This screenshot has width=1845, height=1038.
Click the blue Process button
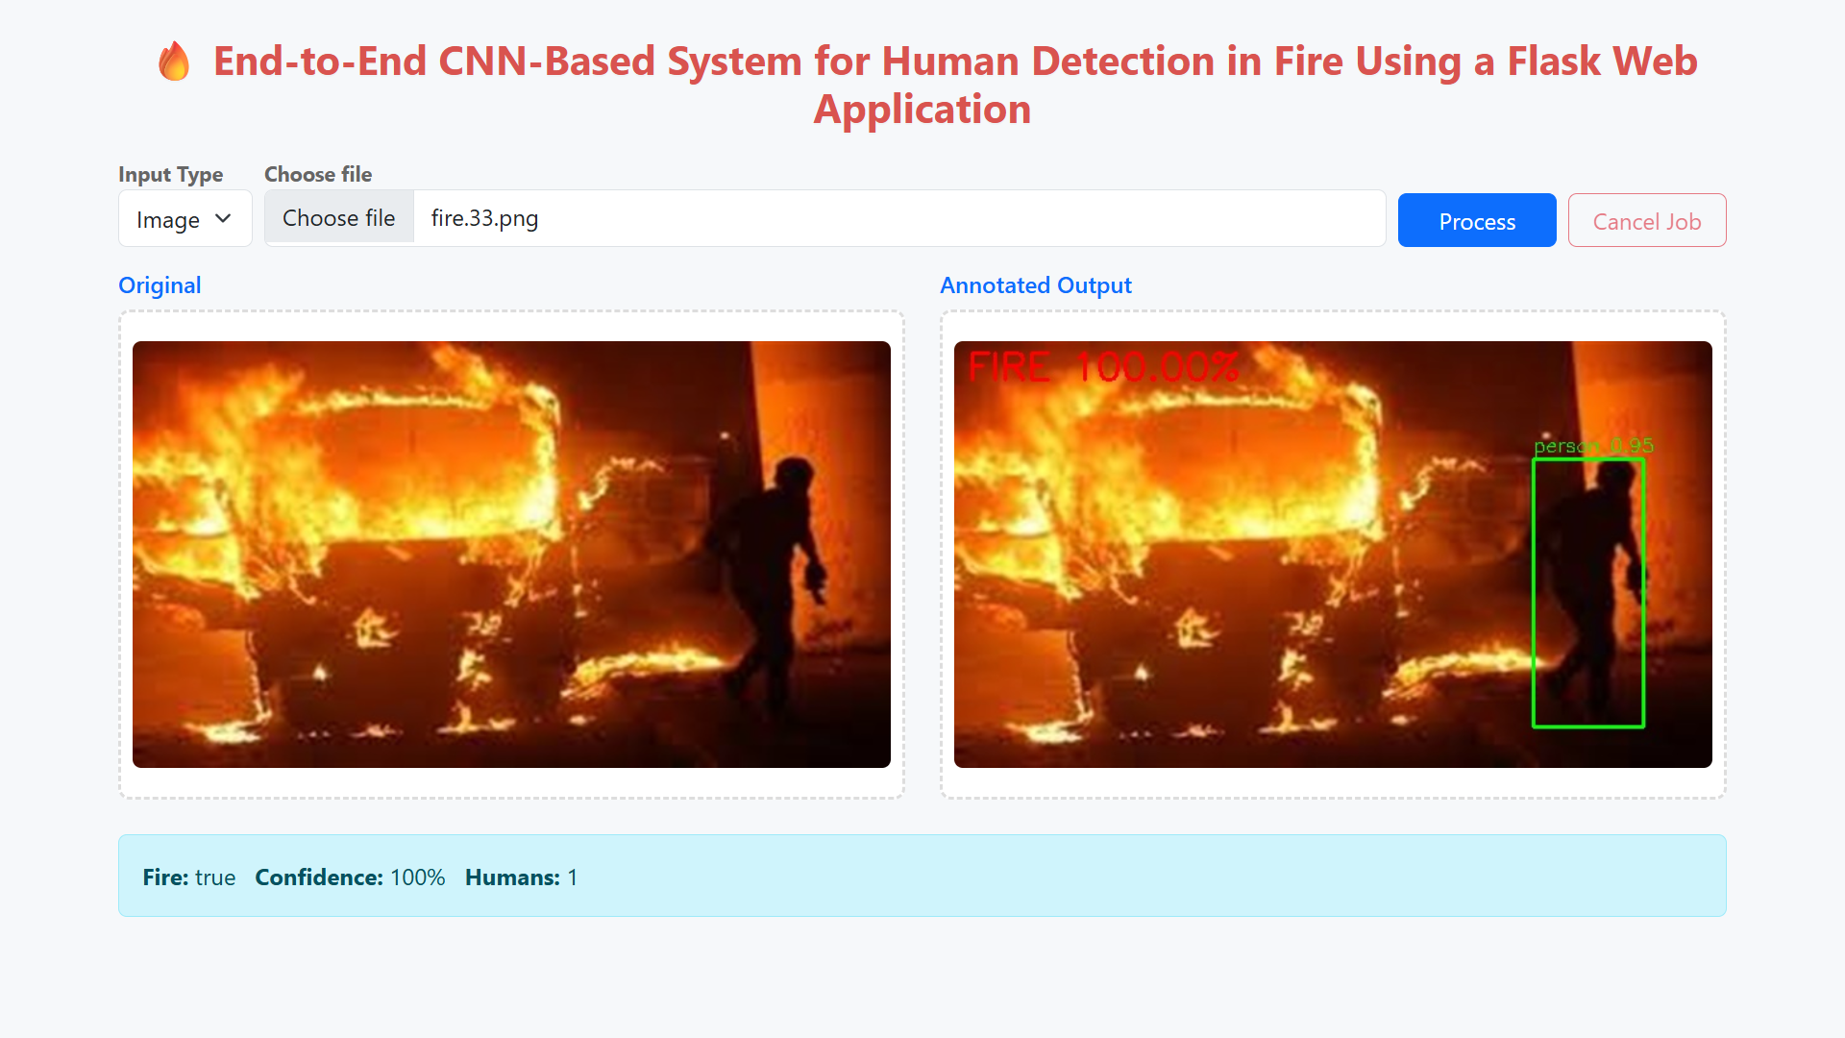1477,220
